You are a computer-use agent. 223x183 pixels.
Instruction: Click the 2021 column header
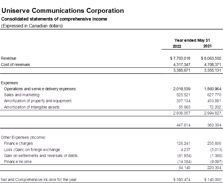point(207,46)
